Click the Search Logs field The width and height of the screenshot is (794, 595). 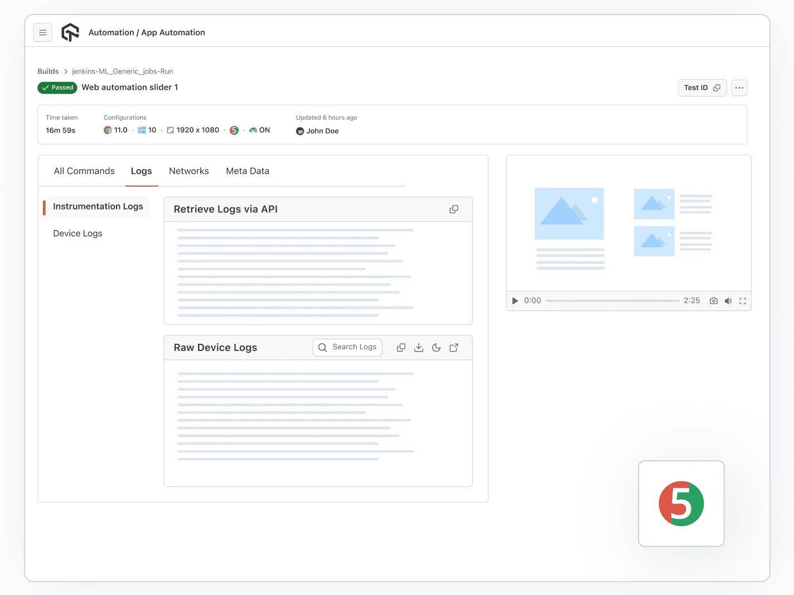(347, 347)
